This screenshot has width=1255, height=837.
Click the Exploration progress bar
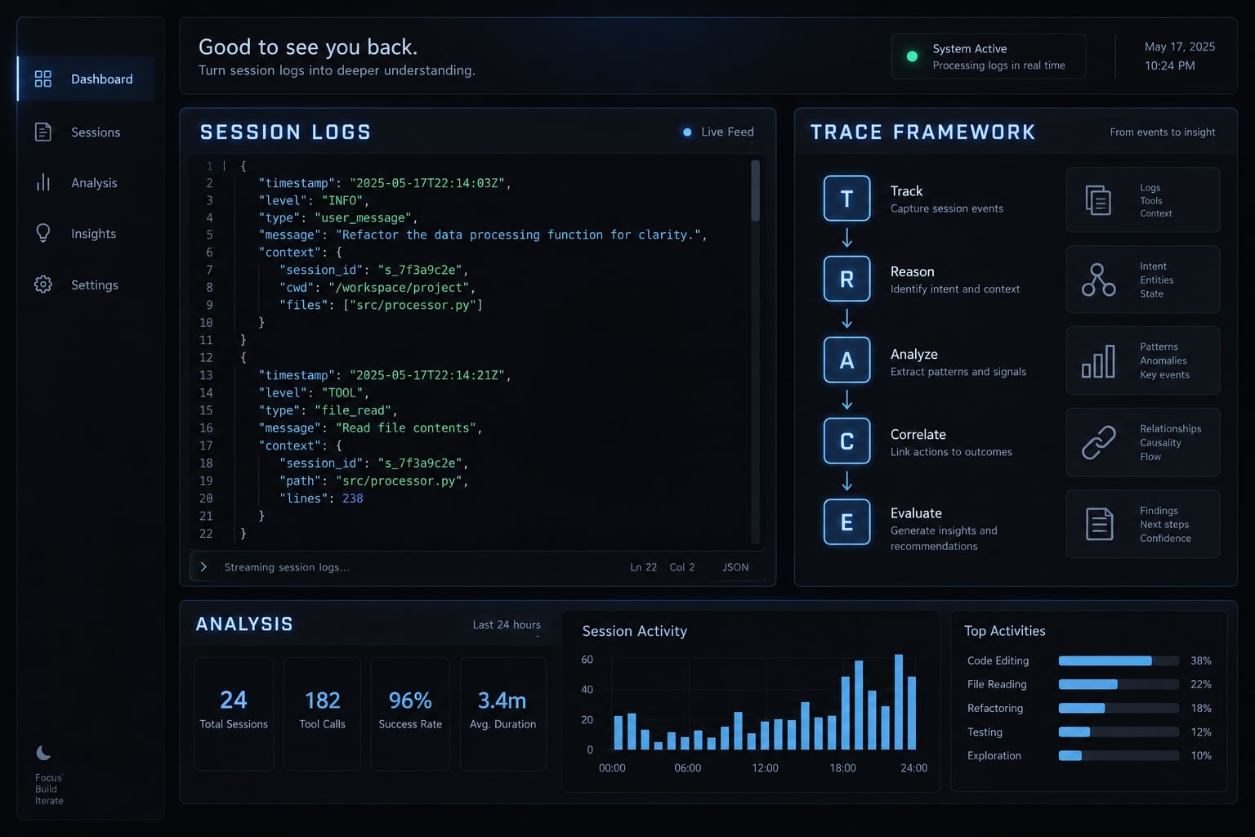[x=1119, y=755]
